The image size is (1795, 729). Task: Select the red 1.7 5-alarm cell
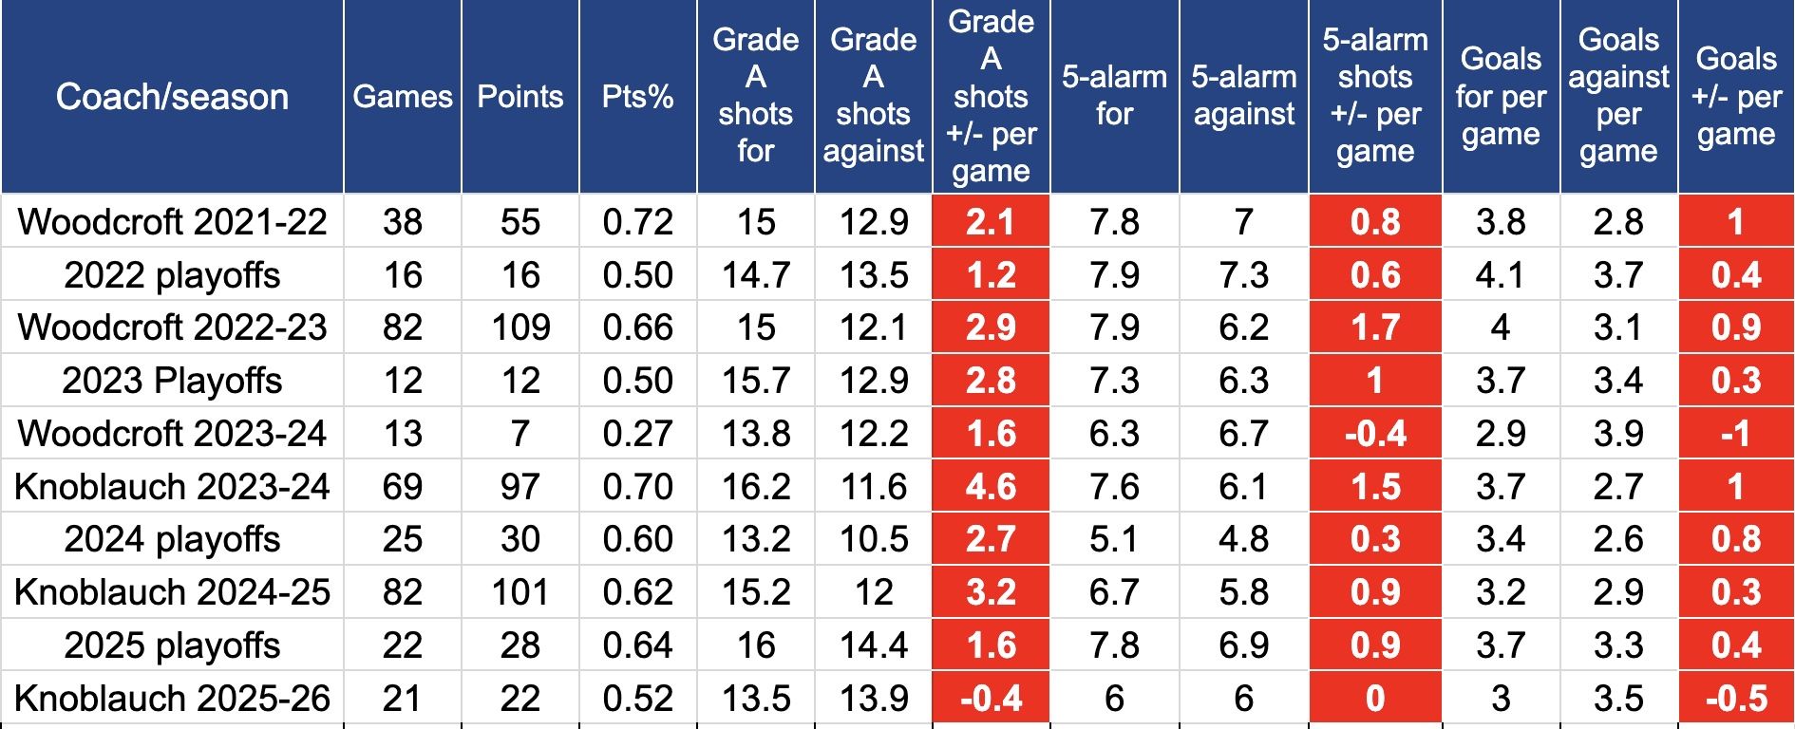click(1375, 327)
